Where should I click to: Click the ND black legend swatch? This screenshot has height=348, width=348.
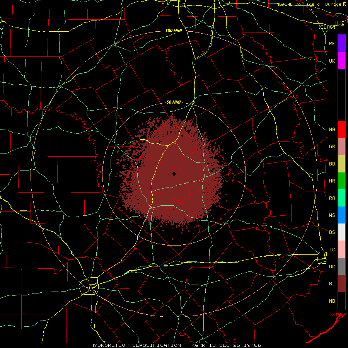[341, 301]
